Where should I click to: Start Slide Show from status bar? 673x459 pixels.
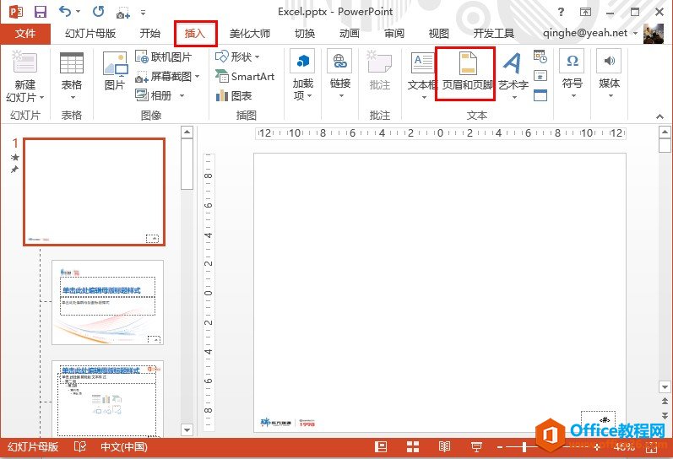(x=476, y=447)
